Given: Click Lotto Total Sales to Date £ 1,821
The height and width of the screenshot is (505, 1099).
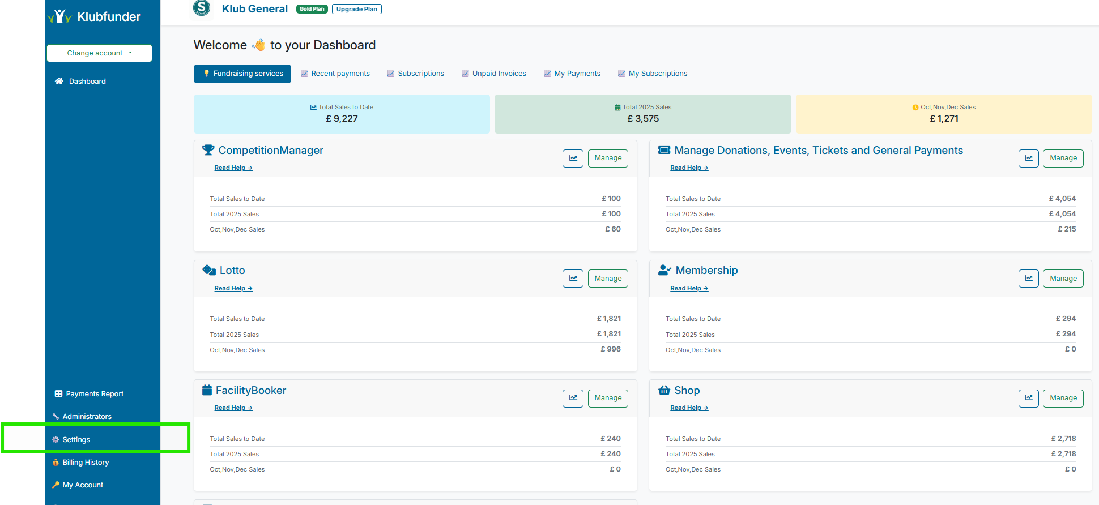Looking at the screenshot, I should pos(609,319).
